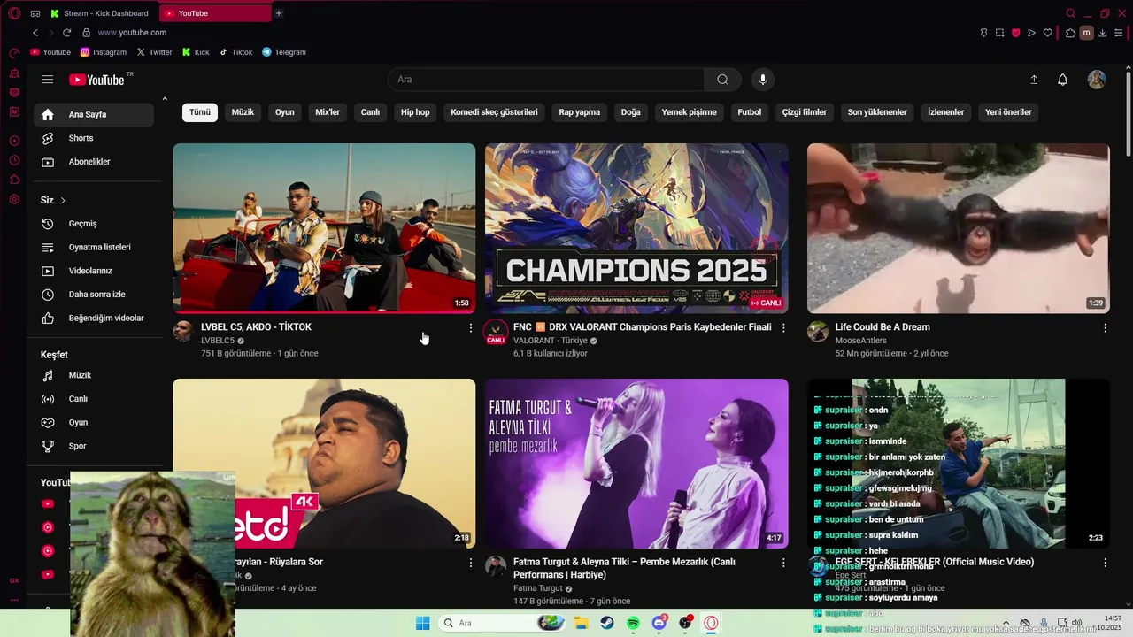This screenshot has height=637, width=1133.
Task: Select the Oyun filter chip
Action: coord(284,112)
